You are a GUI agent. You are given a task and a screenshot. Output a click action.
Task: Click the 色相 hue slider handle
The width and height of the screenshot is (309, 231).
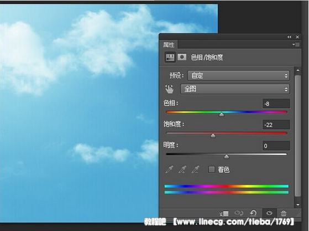[x=222, y=114]
